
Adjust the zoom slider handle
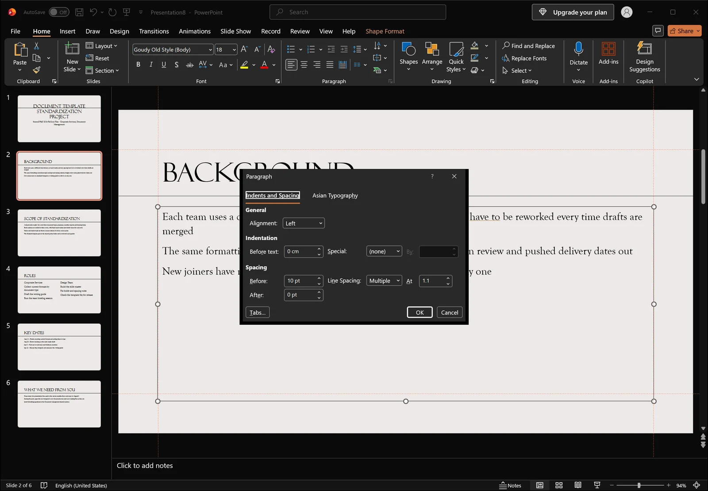639,485
